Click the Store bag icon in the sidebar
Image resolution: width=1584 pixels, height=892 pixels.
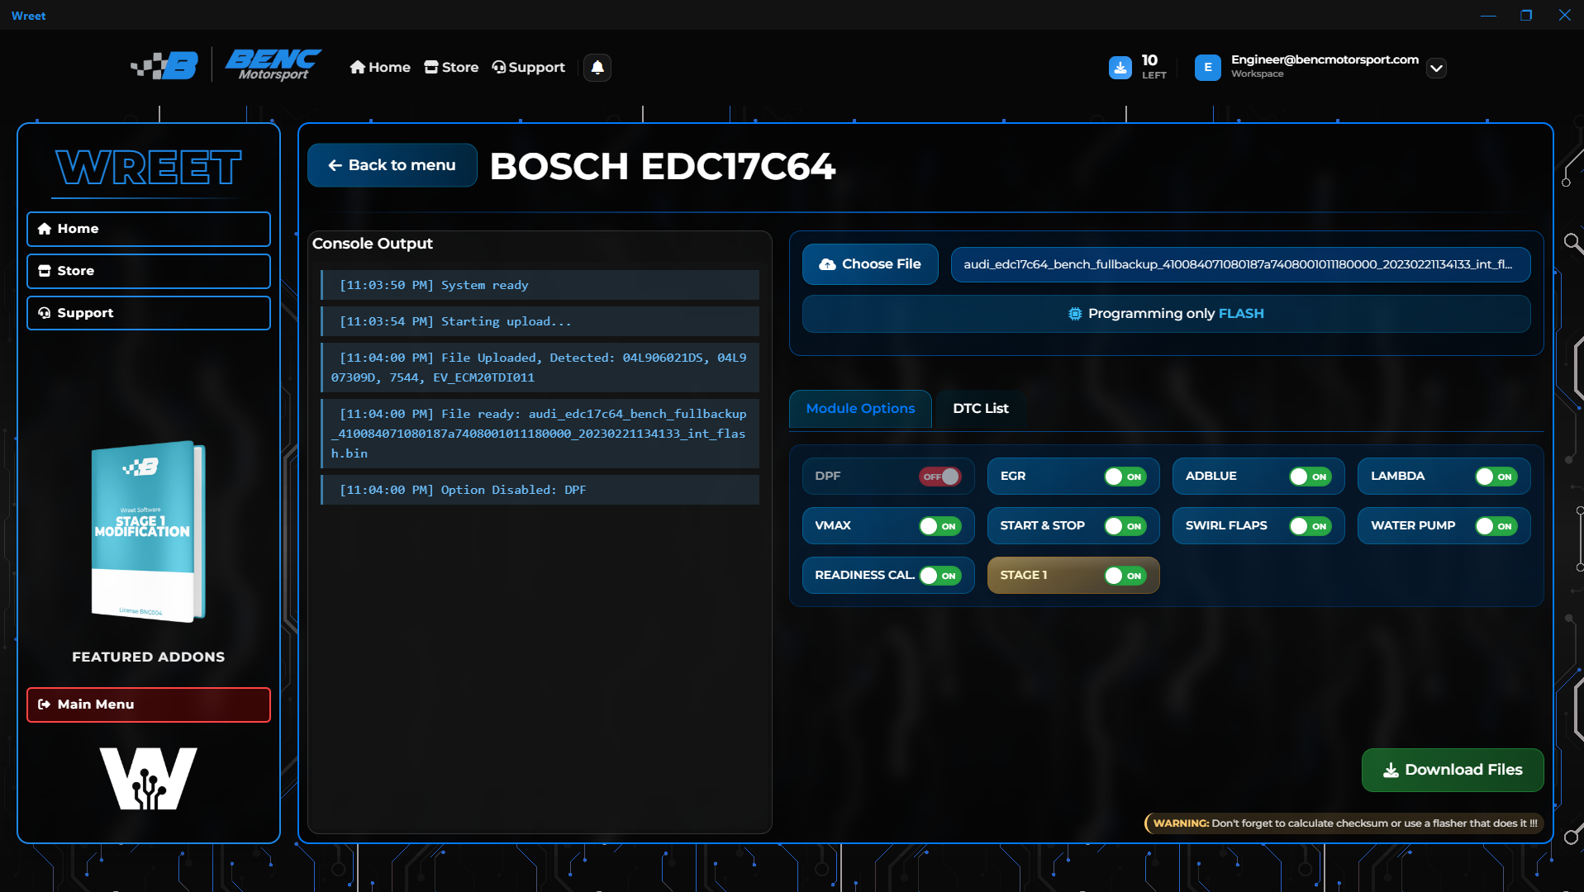point(45,271)
